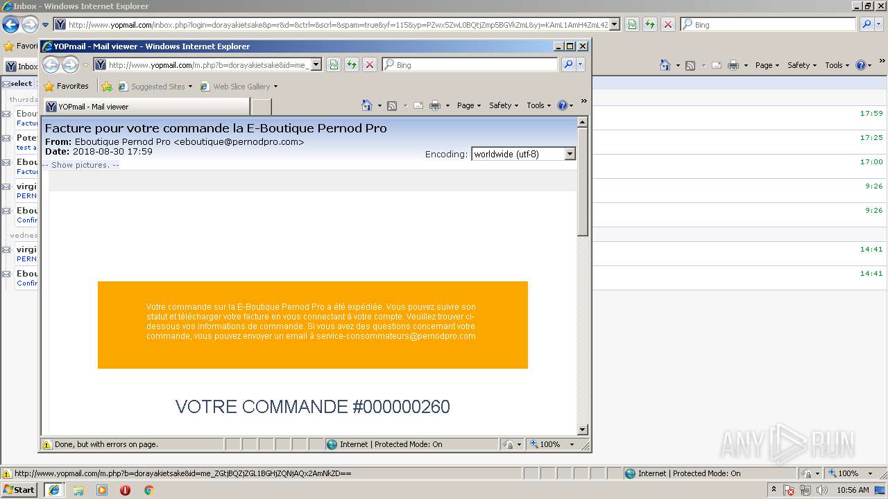
Task: Click Inbox address bar URL
Action: click(x=338, y=25)
